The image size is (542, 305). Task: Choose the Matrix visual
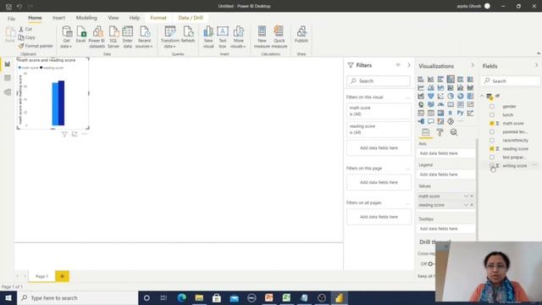tap(440, 113)
